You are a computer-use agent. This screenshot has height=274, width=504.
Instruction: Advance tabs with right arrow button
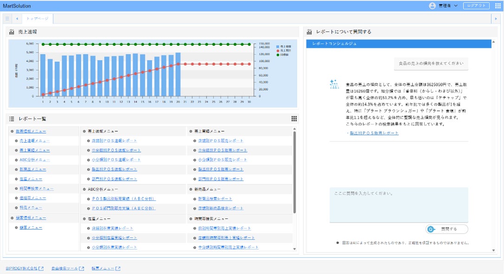point(496,19)
